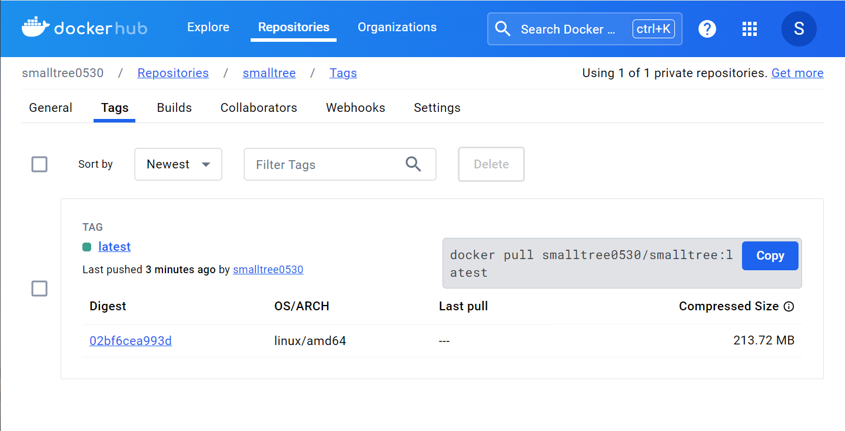This screenshot has width=845, height=431.
Task: Click the Filter Tags magnifier icon
Action: 414,164
